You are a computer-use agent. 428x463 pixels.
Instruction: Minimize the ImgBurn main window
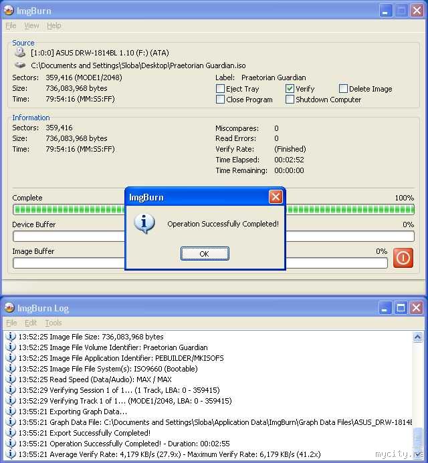(x=386, y=11)
